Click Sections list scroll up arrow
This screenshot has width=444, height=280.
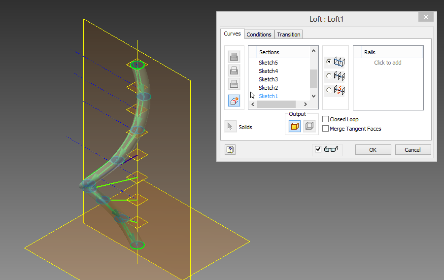[313, 51]
